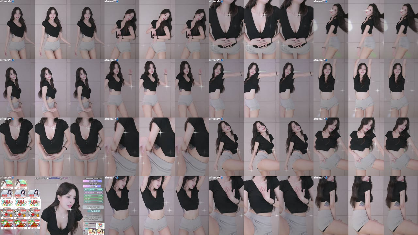Open the frame with hand on chest
The width and height of the screenshot is (418, 235).
click(261, 206)
